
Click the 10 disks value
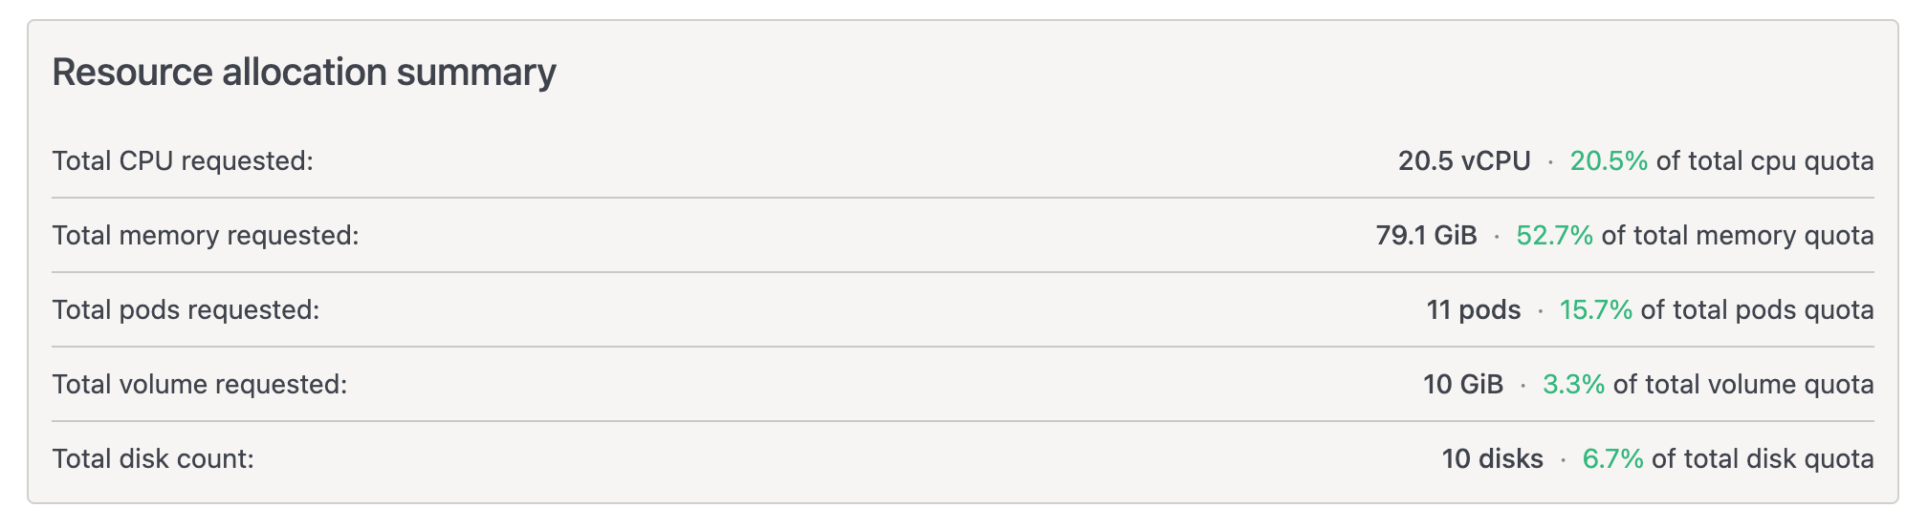click(x=1492, y=458)
